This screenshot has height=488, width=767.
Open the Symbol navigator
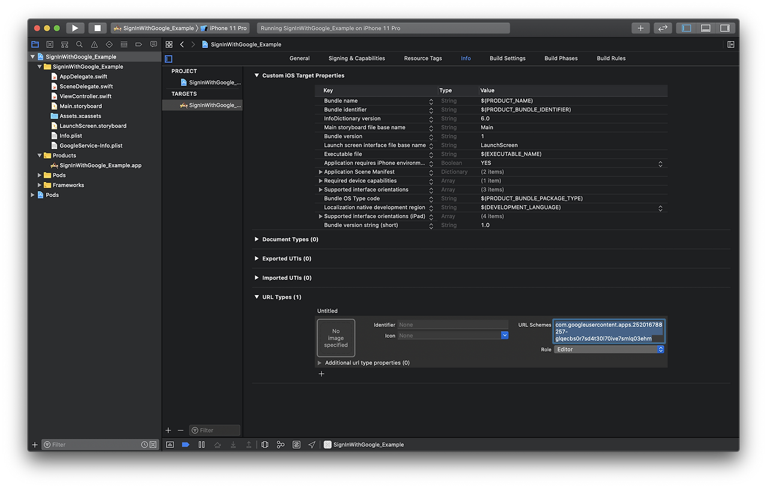click(64, 44)
